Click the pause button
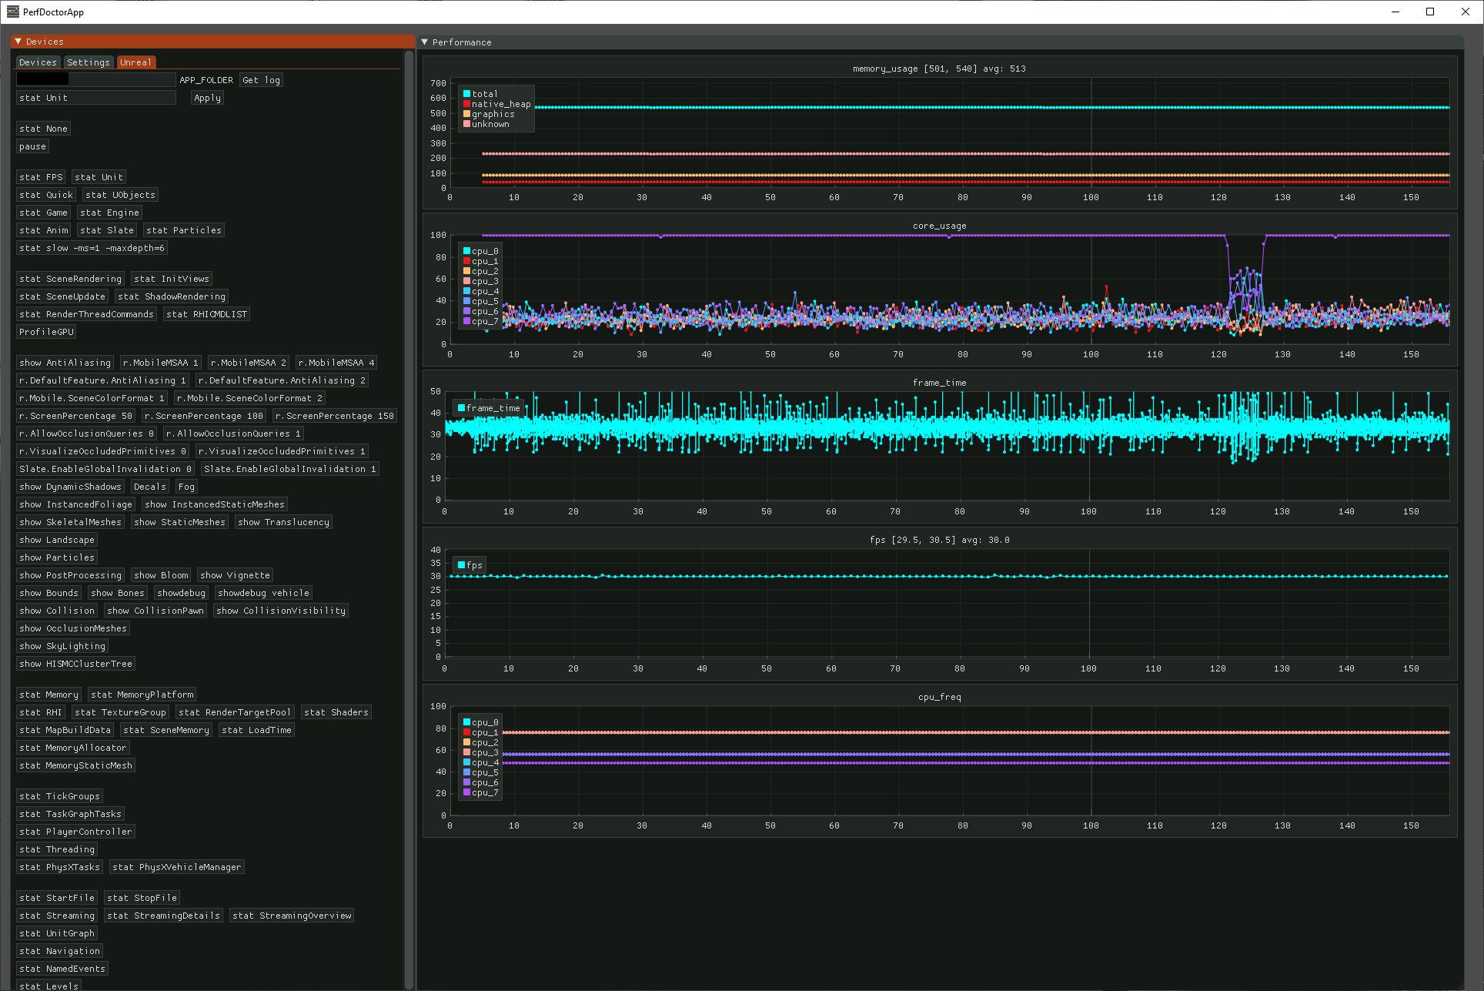Viewport: 1484px width, 991px height. pos(32,146)
